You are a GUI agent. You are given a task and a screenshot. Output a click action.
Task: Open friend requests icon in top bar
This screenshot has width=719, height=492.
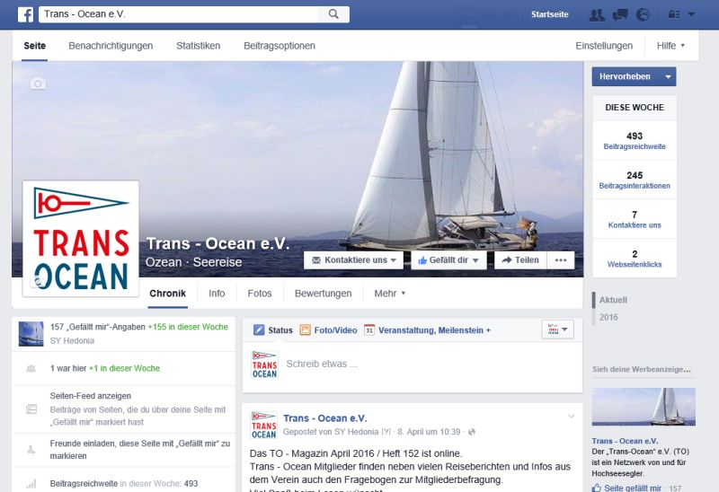[597, 15]
